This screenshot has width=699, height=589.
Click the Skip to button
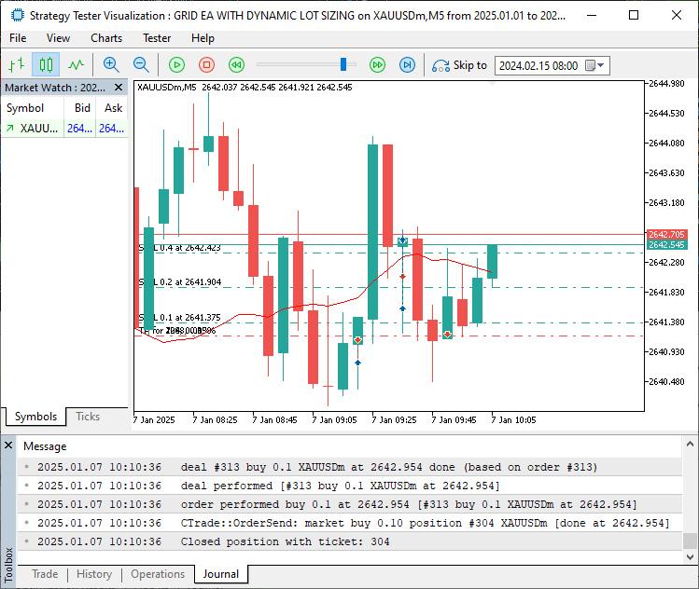pos(459,65)
